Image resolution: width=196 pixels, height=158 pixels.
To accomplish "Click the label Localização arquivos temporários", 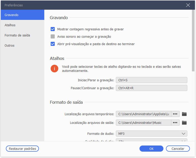I will coord(89,114).
